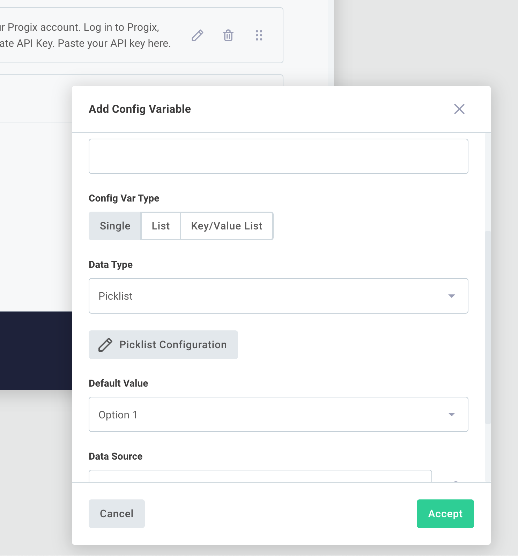The image size is (518, 556).
Task: Open the Data Type dropdown showing Picklist
Action: pos(279,296)
